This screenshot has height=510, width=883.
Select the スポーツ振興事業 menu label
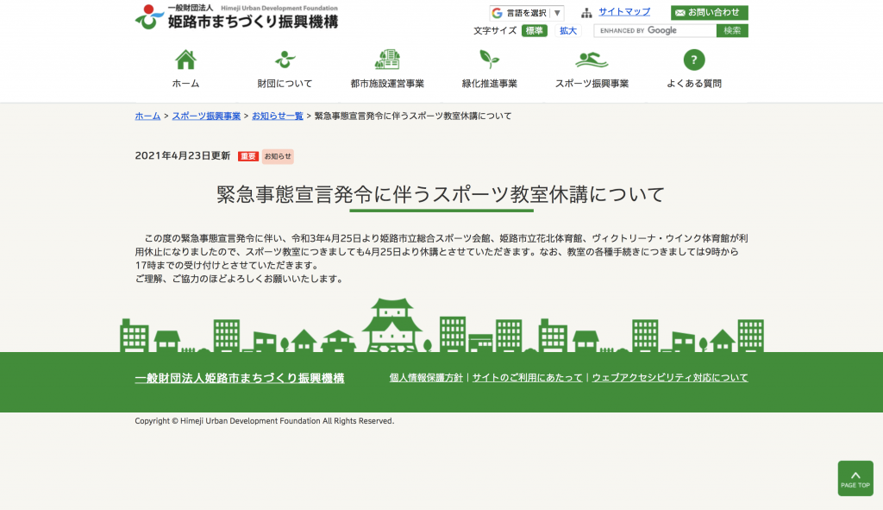point(592,84)
